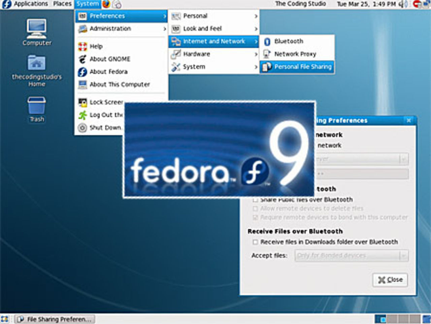Expand the System preferences submenu
The image size is (431, 324).
coord(214,67)
